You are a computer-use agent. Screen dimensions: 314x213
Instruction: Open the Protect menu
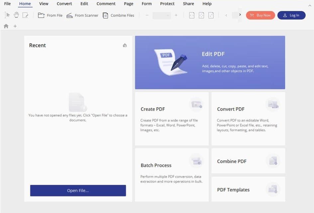pyautogui.click(x=167, y=4)
